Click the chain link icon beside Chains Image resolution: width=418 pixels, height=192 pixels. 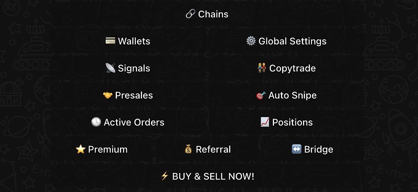pos(190,14)
